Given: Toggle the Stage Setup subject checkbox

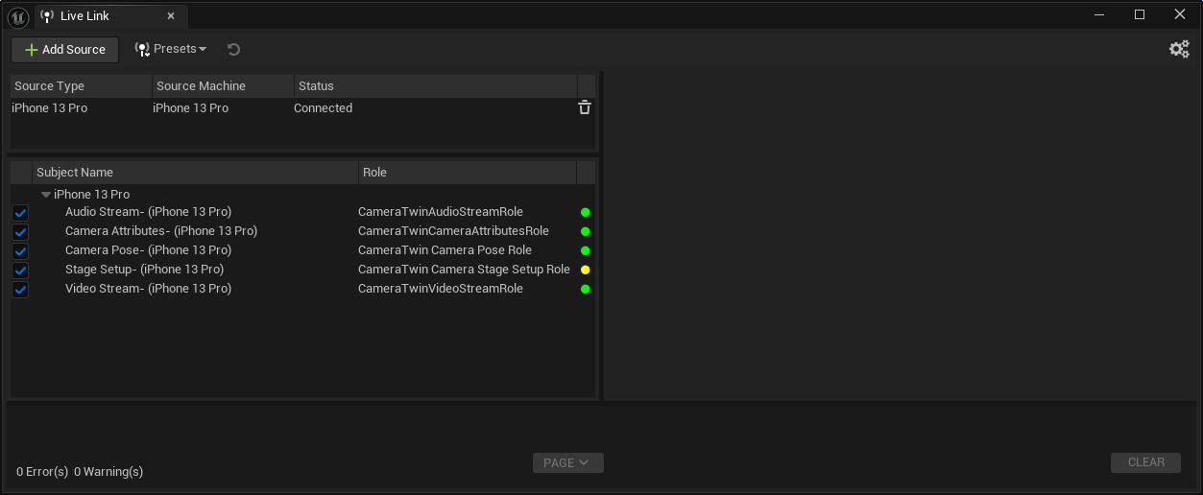Looking at the screenshot, I should 20,270.
